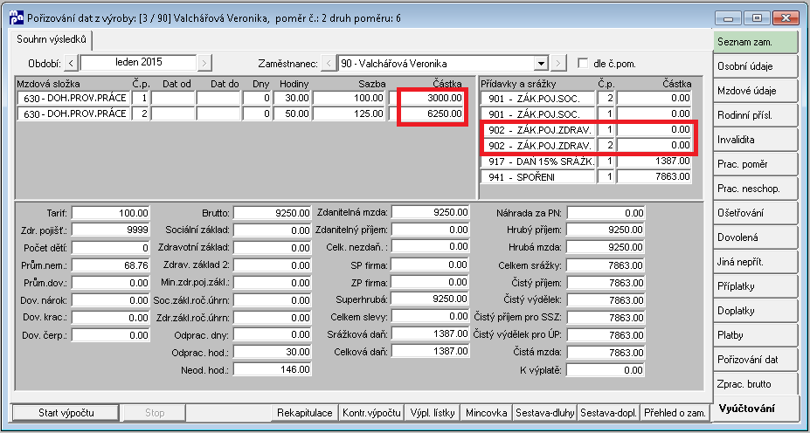Open Sestava-dluhy report
Image resolution: width=810 pixels, height=433 pixels.
tap(545, 413)
